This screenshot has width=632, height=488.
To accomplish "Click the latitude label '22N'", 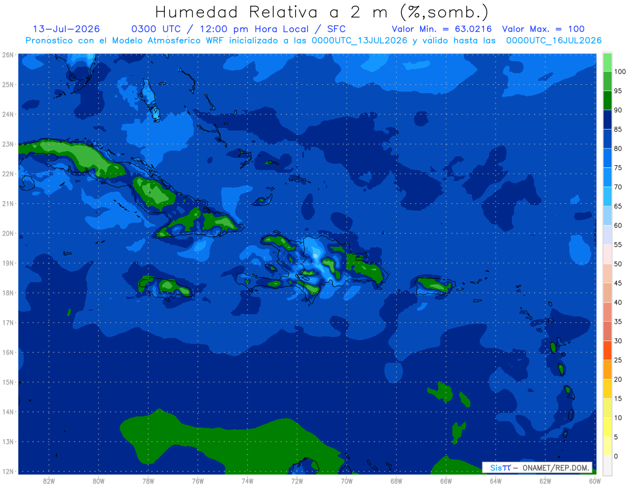I will [7, 174].
